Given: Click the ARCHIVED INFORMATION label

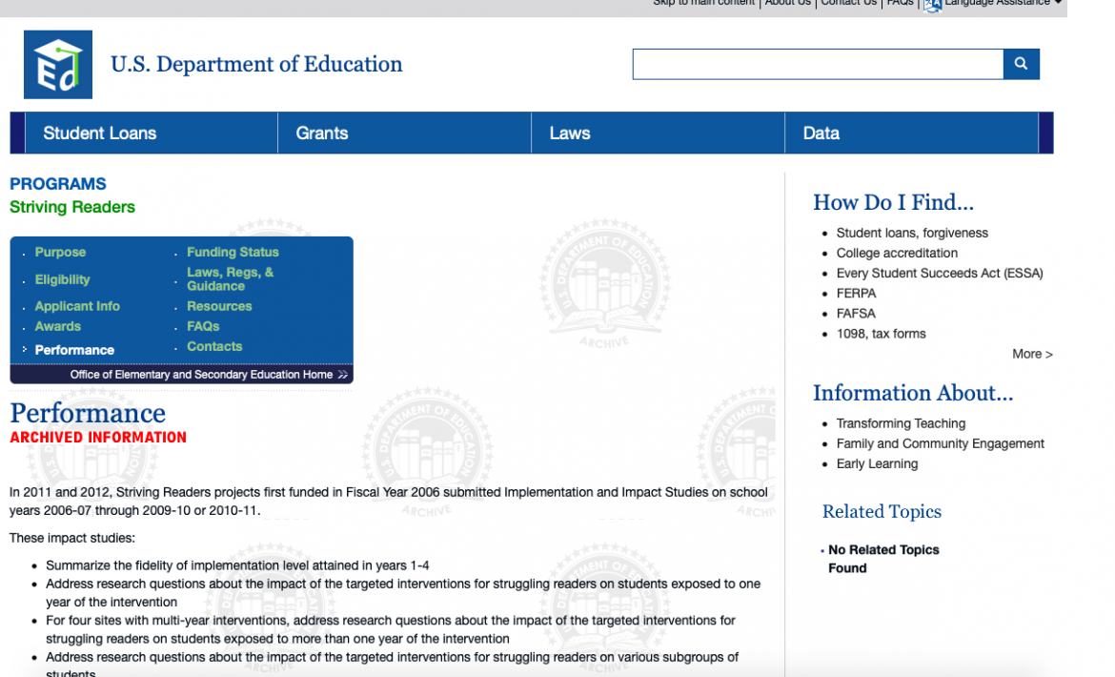Looking at the screenshot, I should tap(98, 438).
